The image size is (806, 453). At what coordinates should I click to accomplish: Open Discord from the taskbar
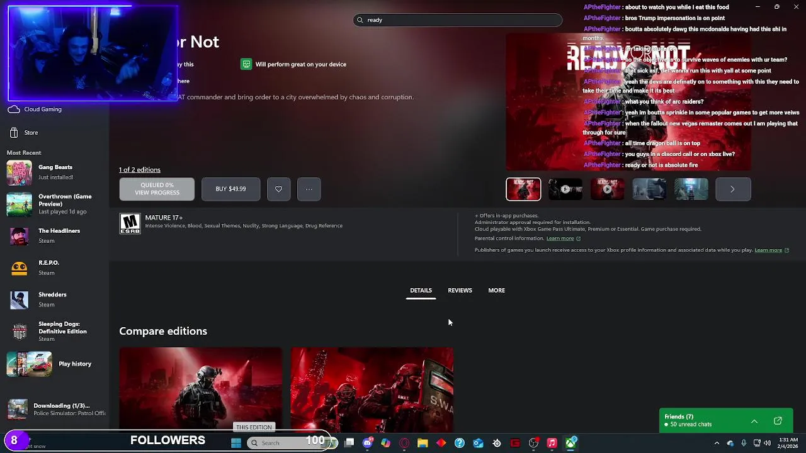tap(368, 443)
